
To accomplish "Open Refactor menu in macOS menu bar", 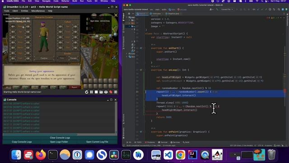I will [65, 1].
